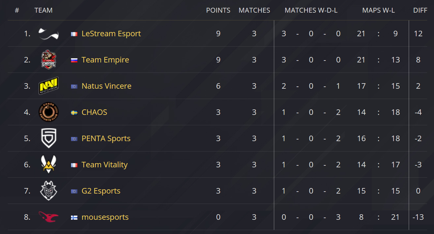Image resolution: width=434 pixels, height=234 pixels.
Task: Click the Team Empire logo
Action: coord(48,60)
